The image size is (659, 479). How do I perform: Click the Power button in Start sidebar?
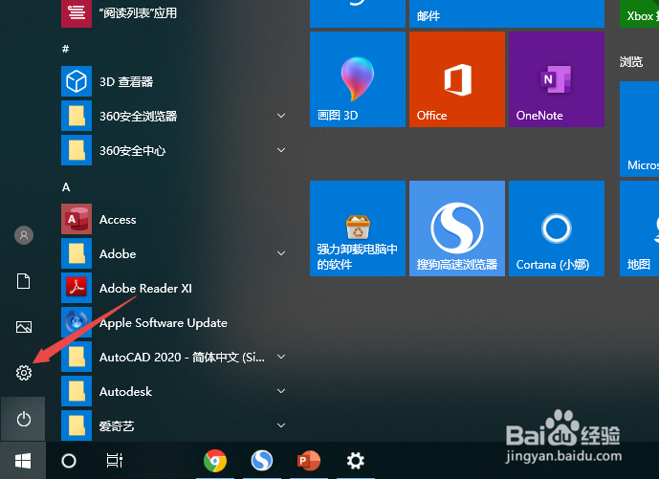(x=24, y=419)
